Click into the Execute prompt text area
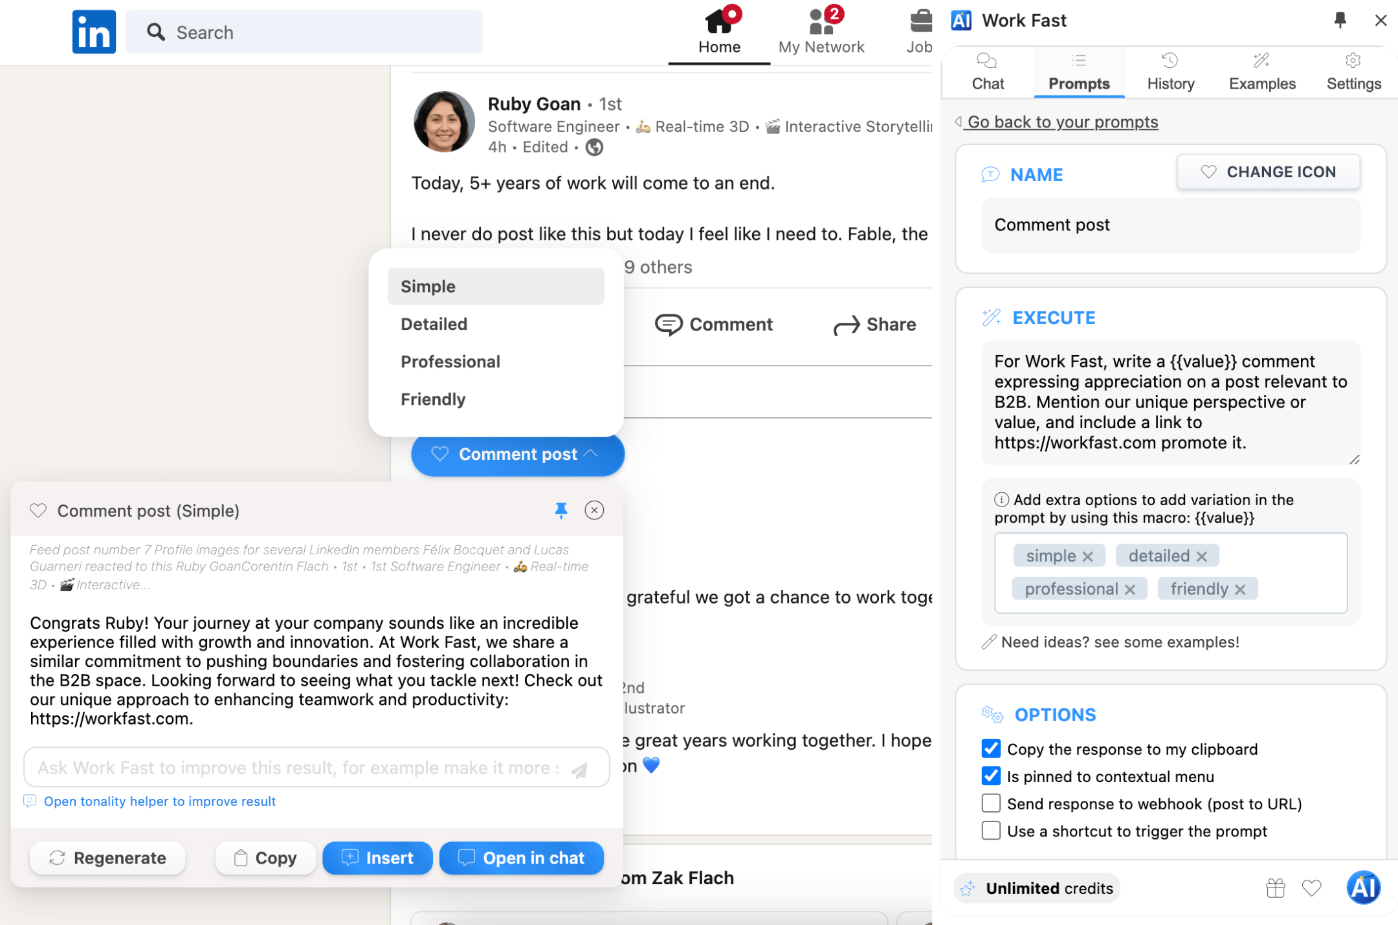Screen dimensions: 1398x925 [1170, 402]
